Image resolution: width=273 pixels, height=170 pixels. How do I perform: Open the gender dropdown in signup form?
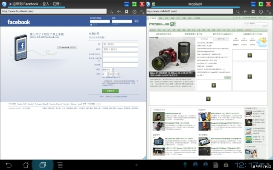[x=108, y=70]
